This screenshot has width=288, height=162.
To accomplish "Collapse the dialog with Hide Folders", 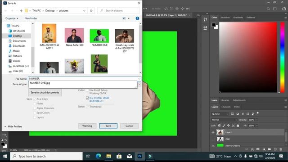I will pos(13,126).
